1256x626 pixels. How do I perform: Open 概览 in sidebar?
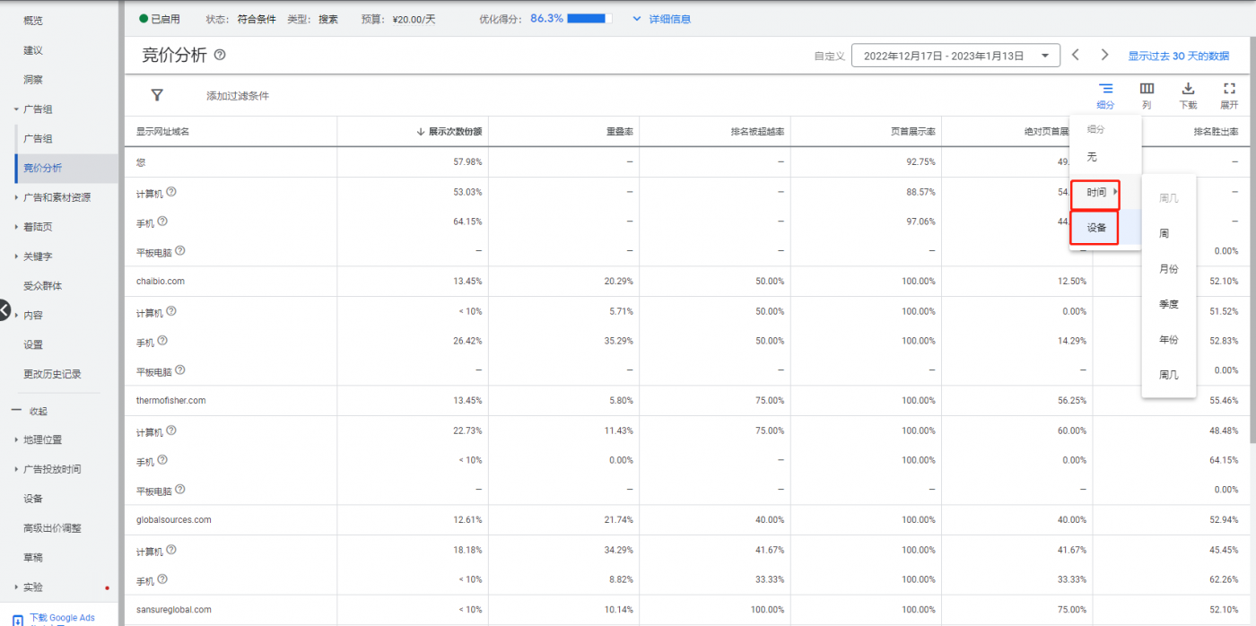[32, 21]
